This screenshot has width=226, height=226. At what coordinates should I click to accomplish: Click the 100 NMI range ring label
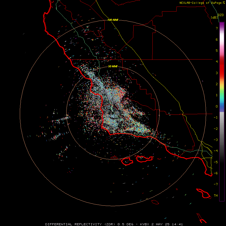[x=113, y=20]
